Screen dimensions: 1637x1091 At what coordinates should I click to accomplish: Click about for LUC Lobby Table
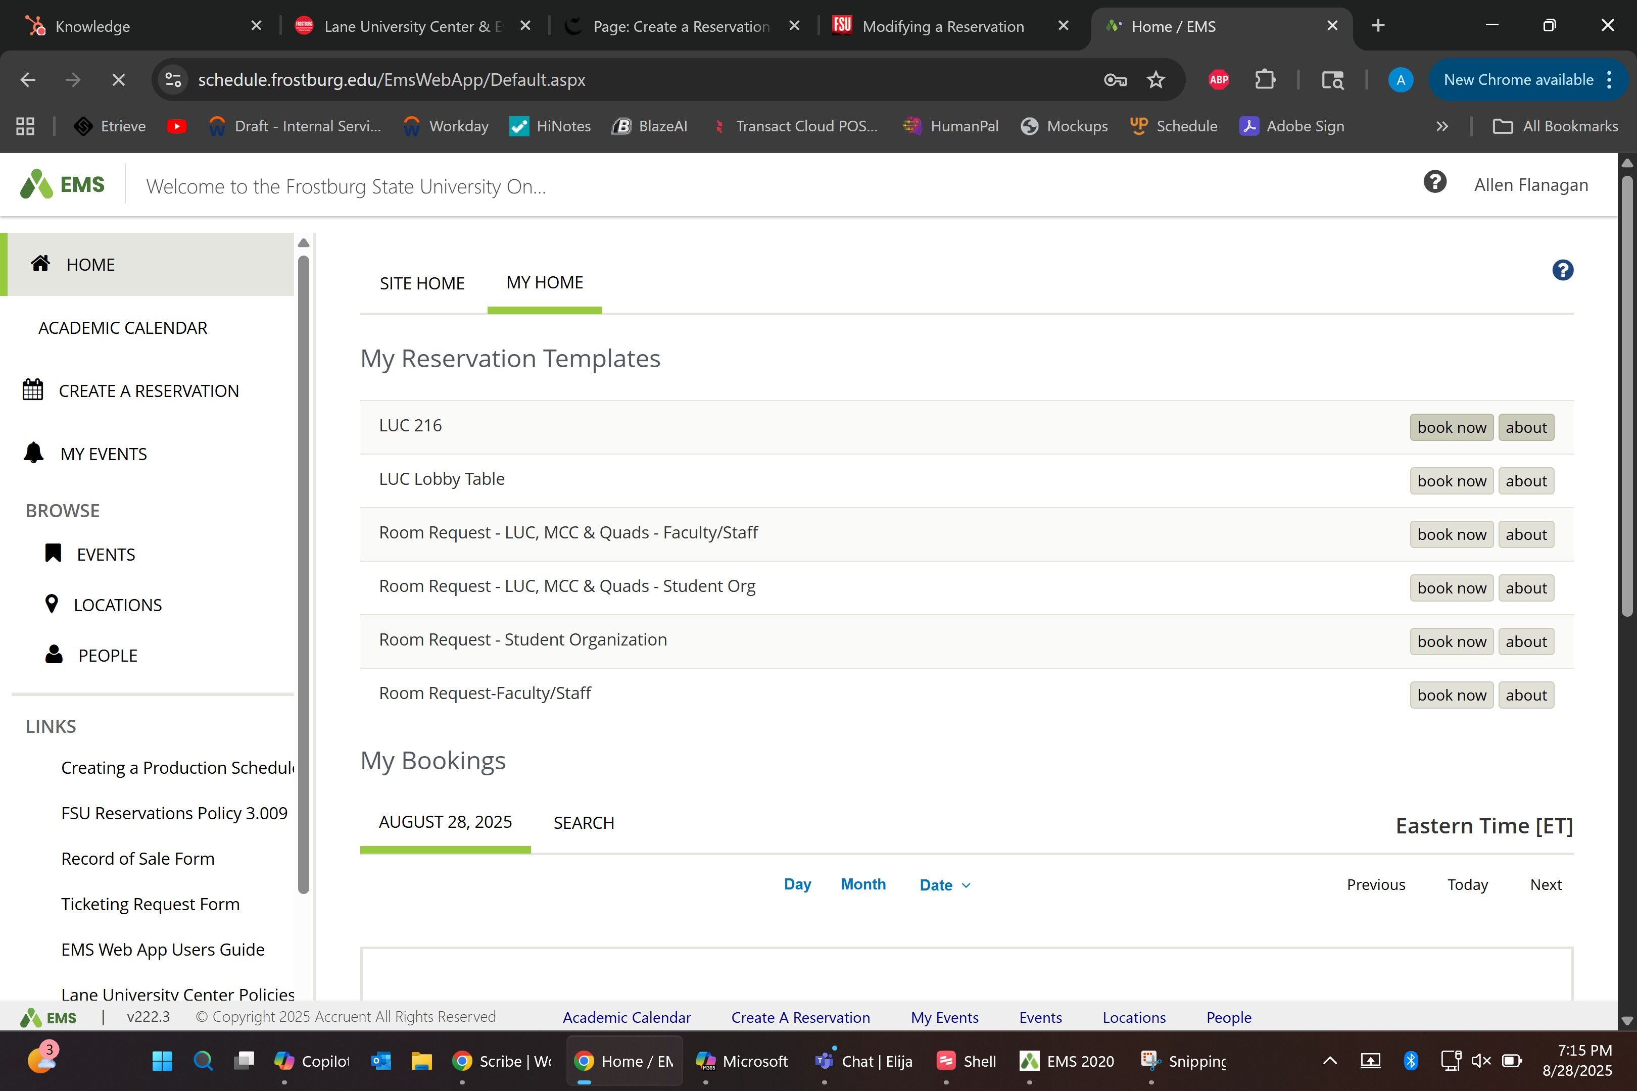click(1526, 481)
